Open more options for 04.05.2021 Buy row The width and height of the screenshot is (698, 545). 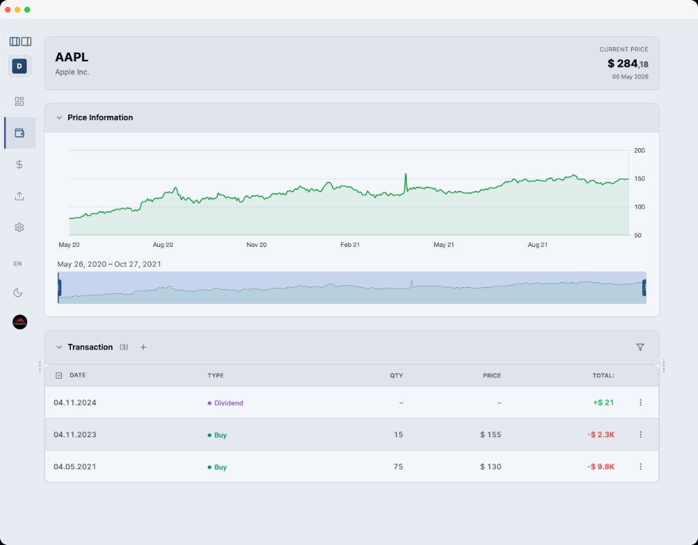pyautogui.click(x=641, y=467)
